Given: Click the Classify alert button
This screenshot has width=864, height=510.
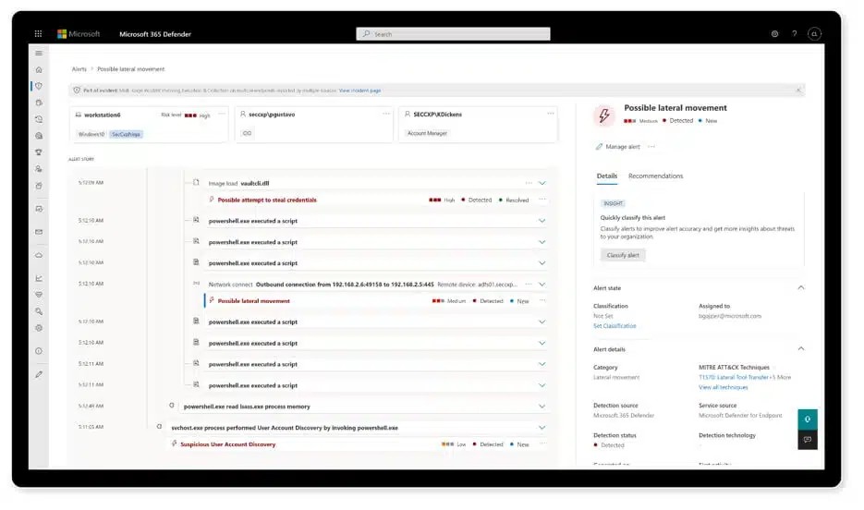Looking at the screenshot, I should tap(623, 255).
